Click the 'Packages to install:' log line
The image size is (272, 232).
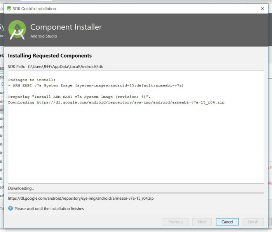tap(32, 80)
